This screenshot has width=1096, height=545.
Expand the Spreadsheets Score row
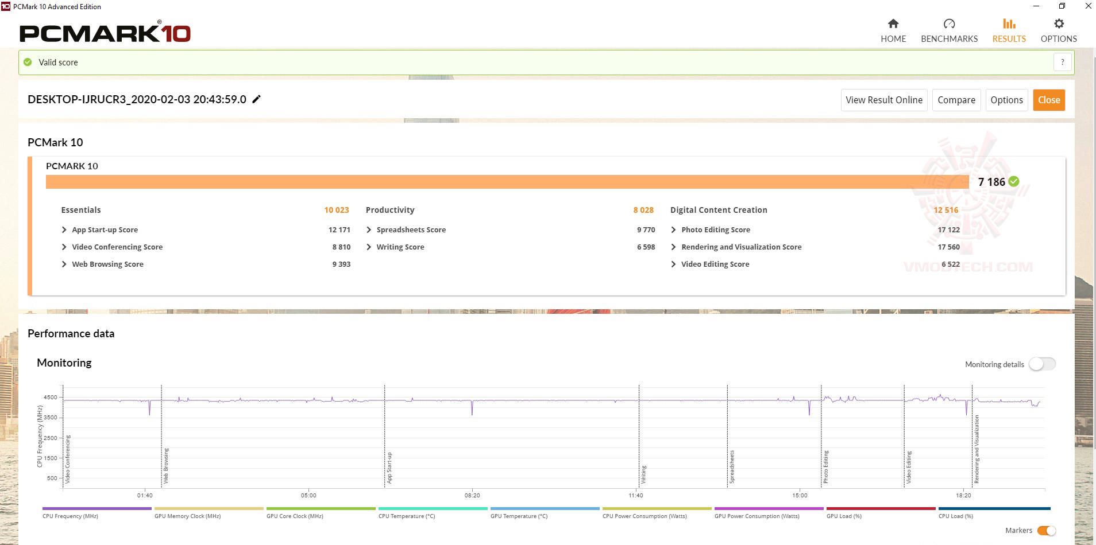369,229
